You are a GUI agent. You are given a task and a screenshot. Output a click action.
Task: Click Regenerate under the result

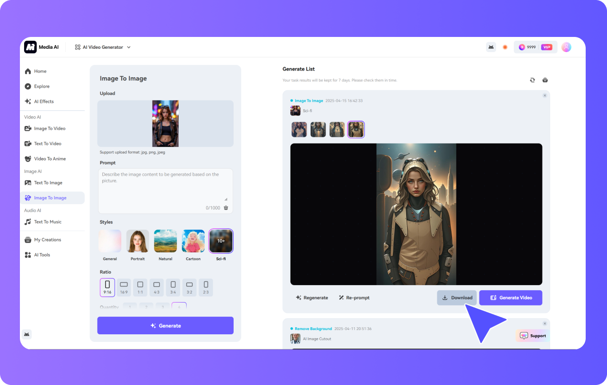click(x=312, y=298)
